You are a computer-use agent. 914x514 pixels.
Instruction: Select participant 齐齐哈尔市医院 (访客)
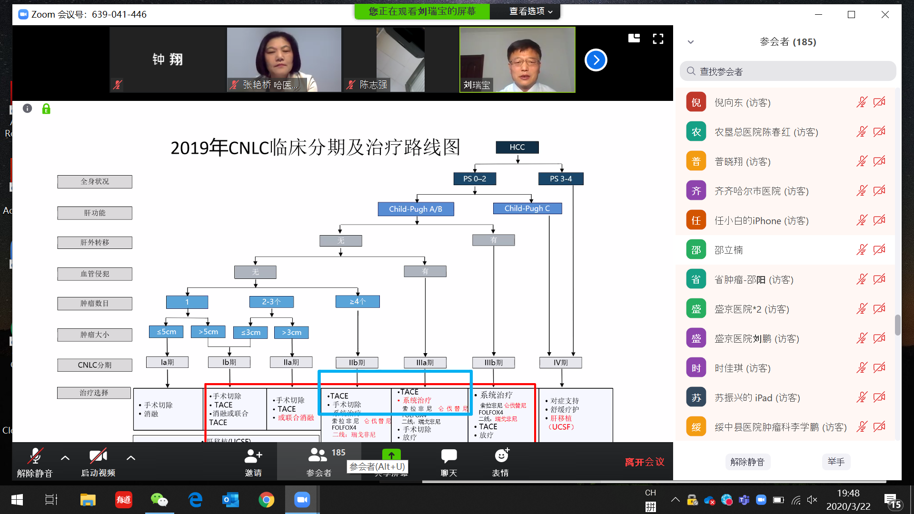(x=785, y=191)
